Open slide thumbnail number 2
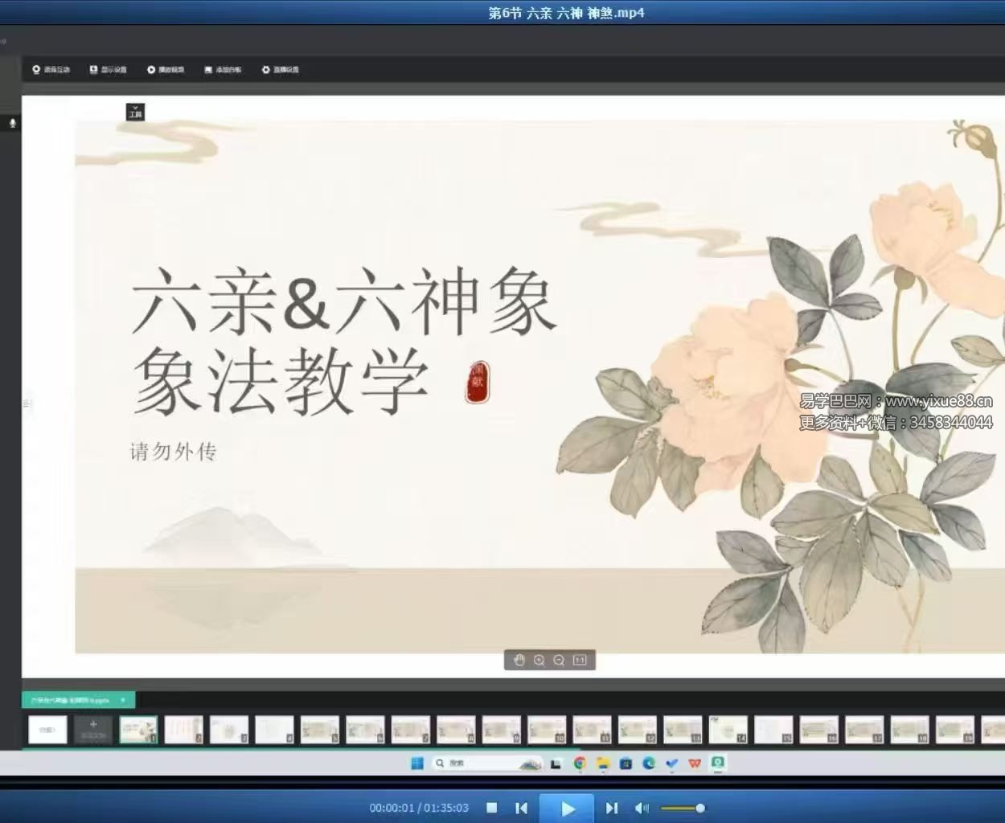Viewport: 1005px width, 823px height. (184, 730)
